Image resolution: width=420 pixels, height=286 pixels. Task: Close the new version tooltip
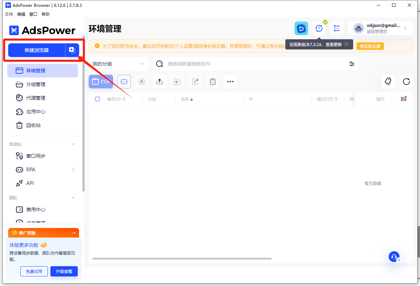[x=346, y=44]
